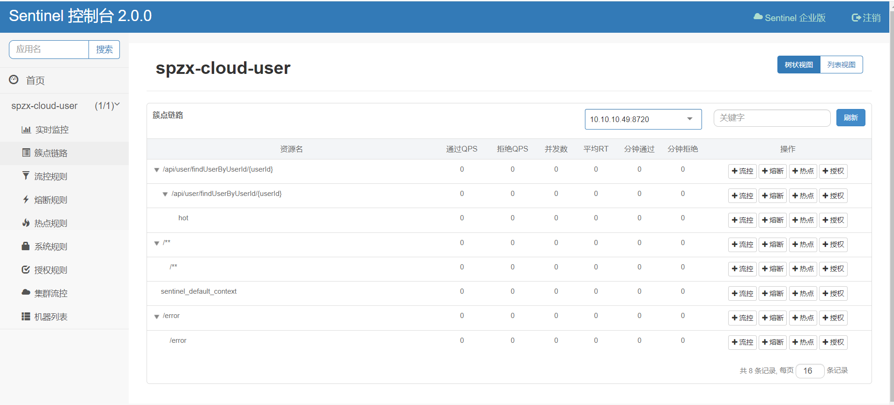Collapse the top-level /** resource row
The height and width of the screenshot is (405, 894).
tap(157, 243)
